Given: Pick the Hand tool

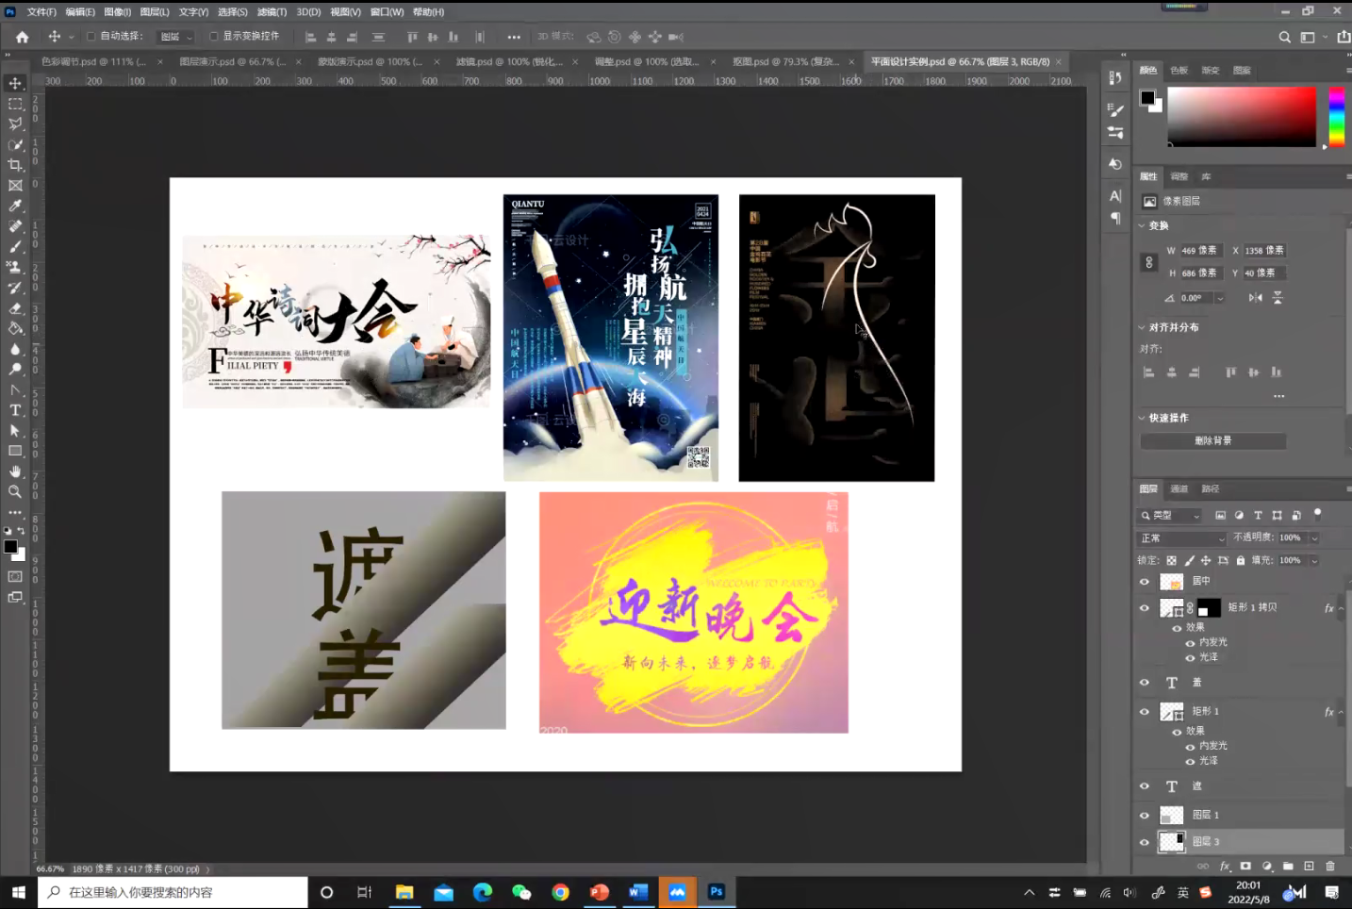Looking at the screenshot, I should (x=15, y=471).
